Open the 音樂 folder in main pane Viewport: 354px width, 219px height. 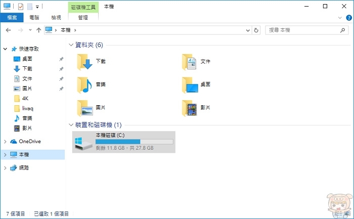[x=91, y=85]
